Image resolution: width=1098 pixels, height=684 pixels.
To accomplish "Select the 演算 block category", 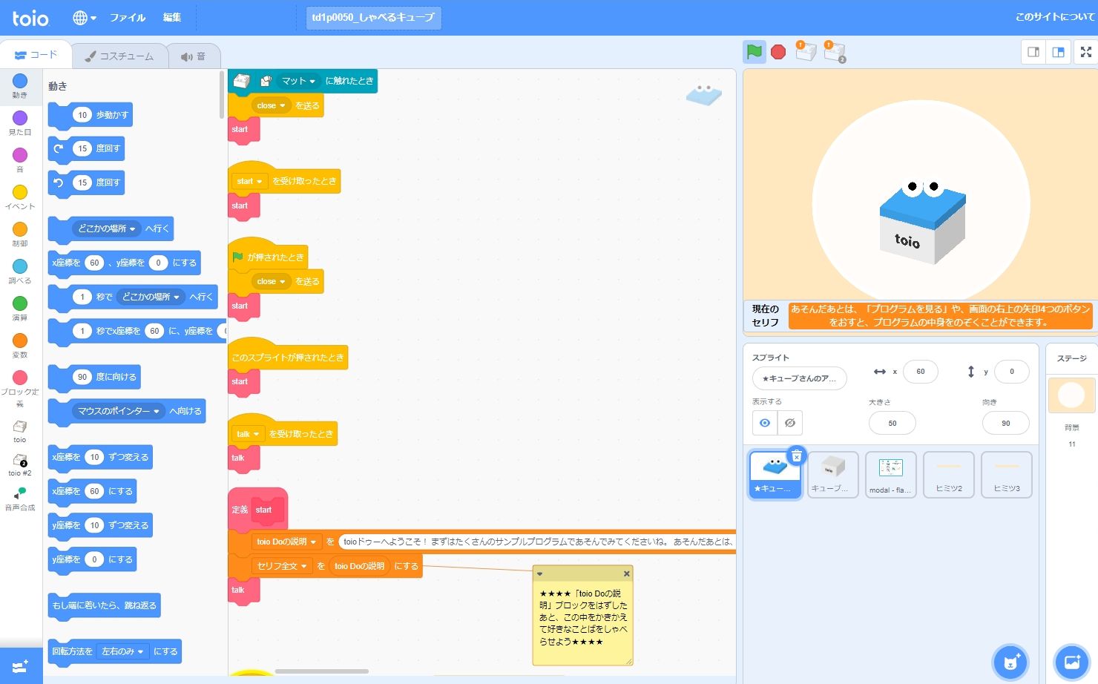I will (20, 309).
